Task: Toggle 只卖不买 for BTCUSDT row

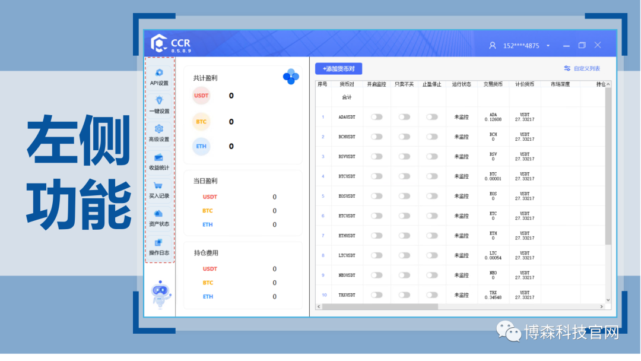Action: (x=404, y=176)
